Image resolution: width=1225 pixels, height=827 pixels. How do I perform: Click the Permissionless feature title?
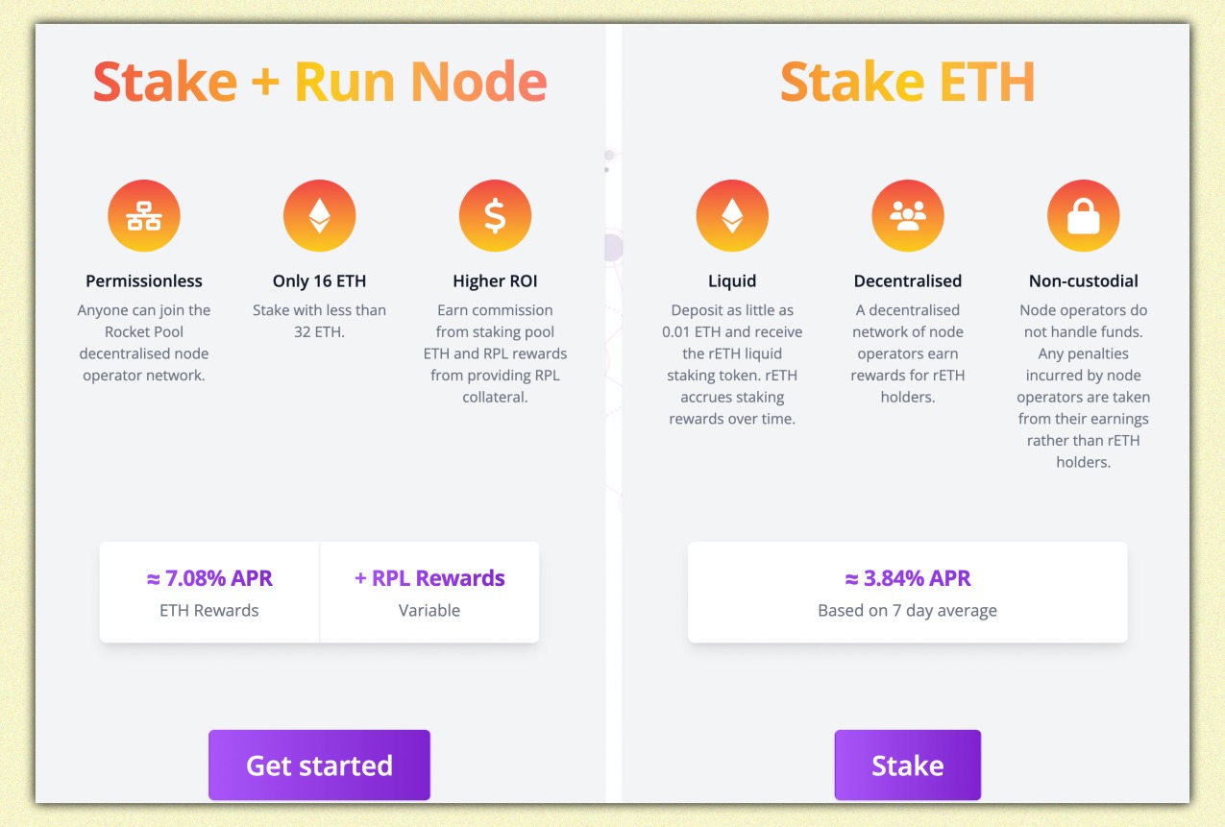[x=144, y=281]
